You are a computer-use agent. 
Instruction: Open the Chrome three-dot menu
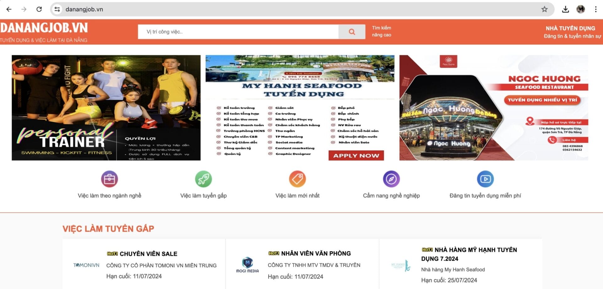tap(595, 9)
